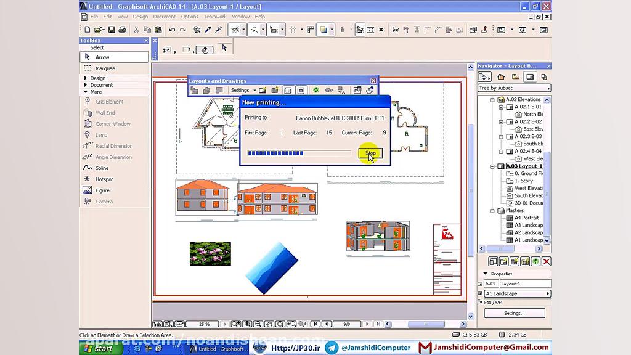Switch Navigator to Publisher Sets icon
Viewport: 631px width, 355px height.
[x=544, y=77]
